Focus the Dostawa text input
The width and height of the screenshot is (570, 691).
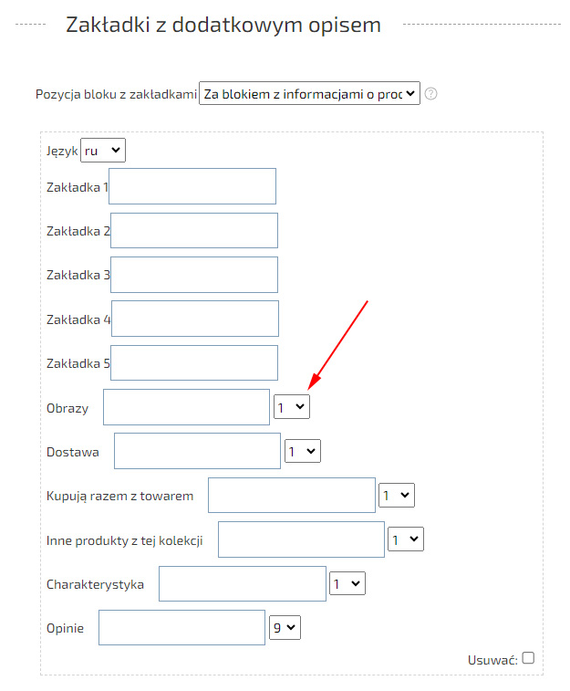pyautogui.click(x=197, y=451)
